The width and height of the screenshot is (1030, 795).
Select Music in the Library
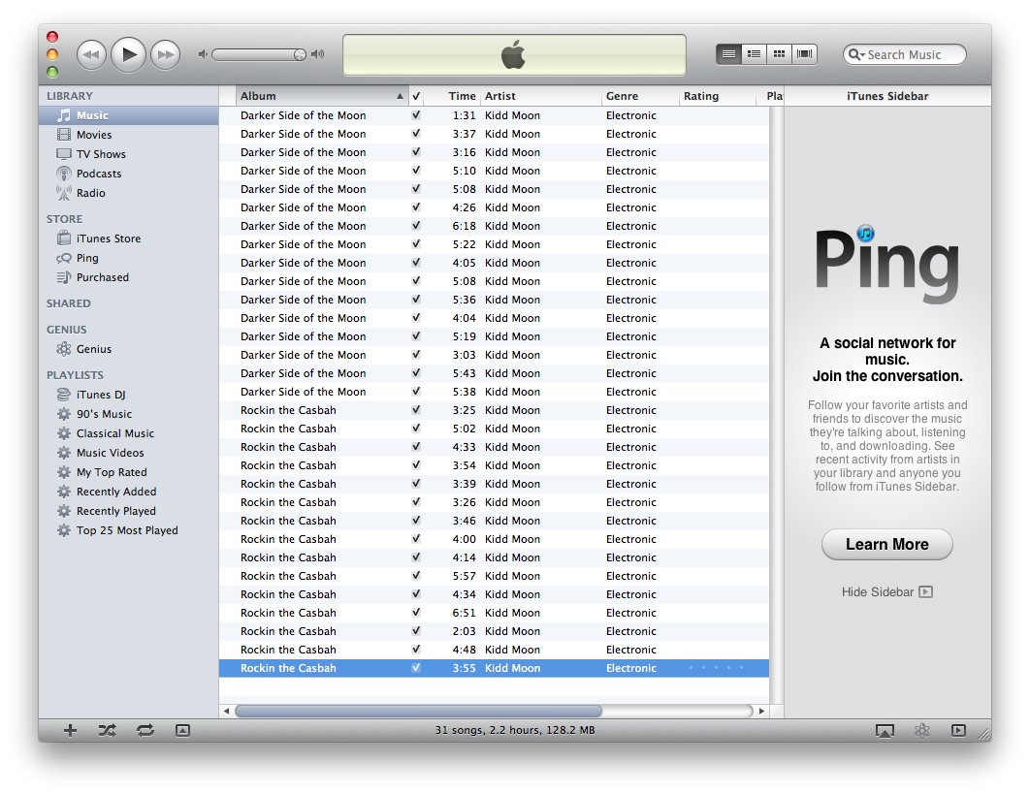(129, 115)
